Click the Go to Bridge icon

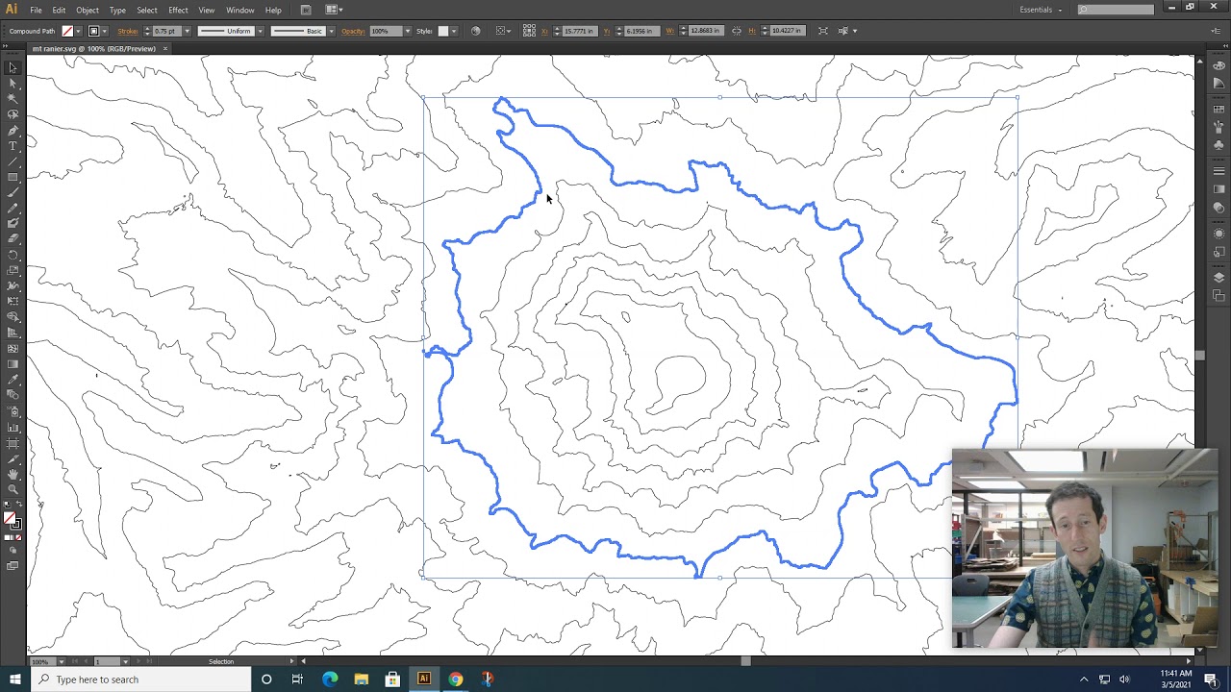click(306, 10)
